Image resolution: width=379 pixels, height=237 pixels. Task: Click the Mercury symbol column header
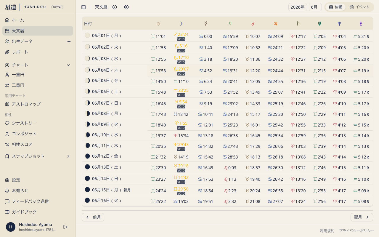(x=205, y=24)
